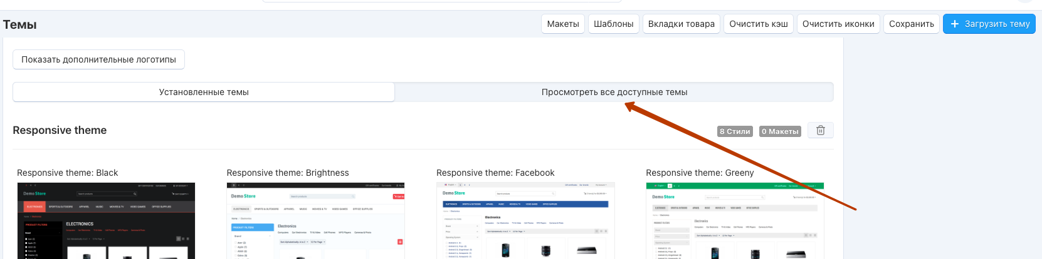Open the Шаблоны section

(x=613, y=24)
